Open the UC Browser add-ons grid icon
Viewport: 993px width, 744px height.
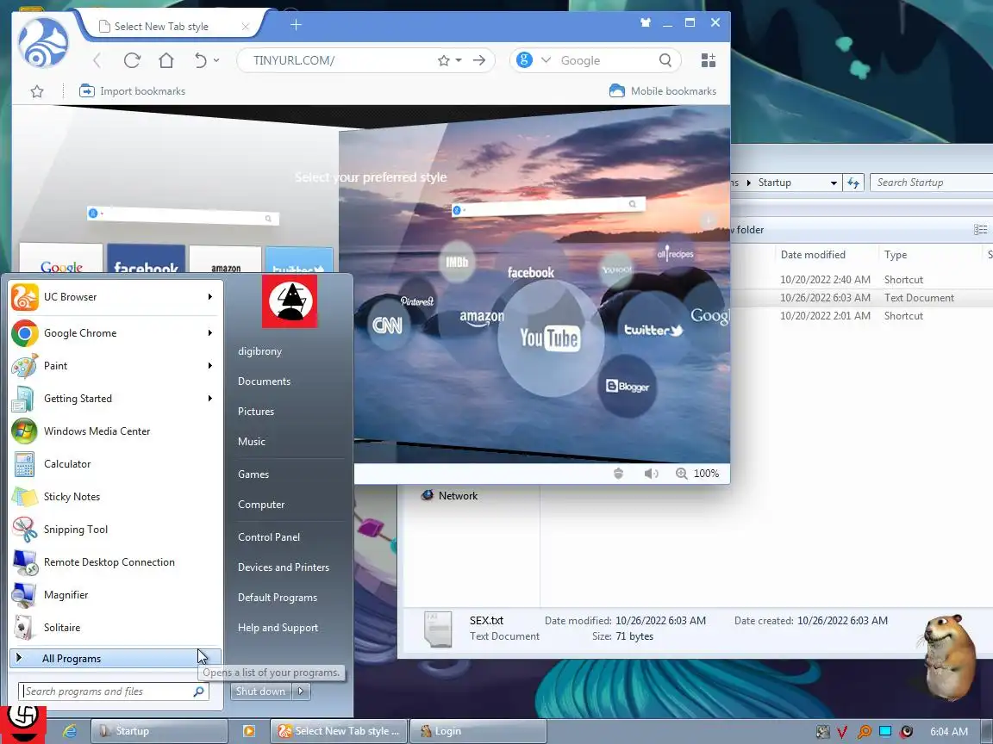click(708, 60)
